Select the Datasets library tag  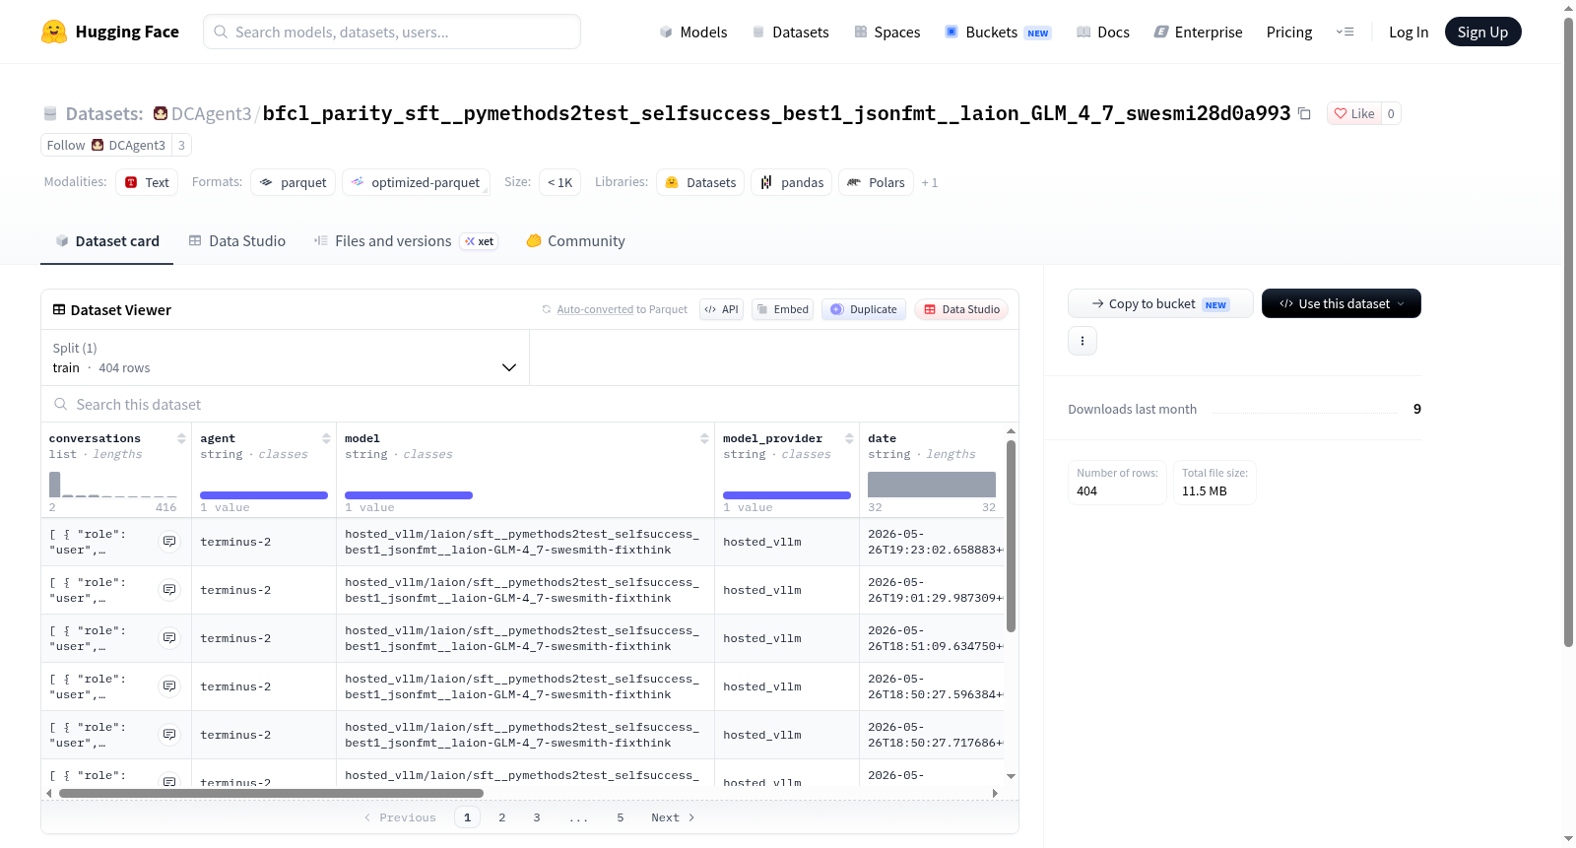(700, 182)
